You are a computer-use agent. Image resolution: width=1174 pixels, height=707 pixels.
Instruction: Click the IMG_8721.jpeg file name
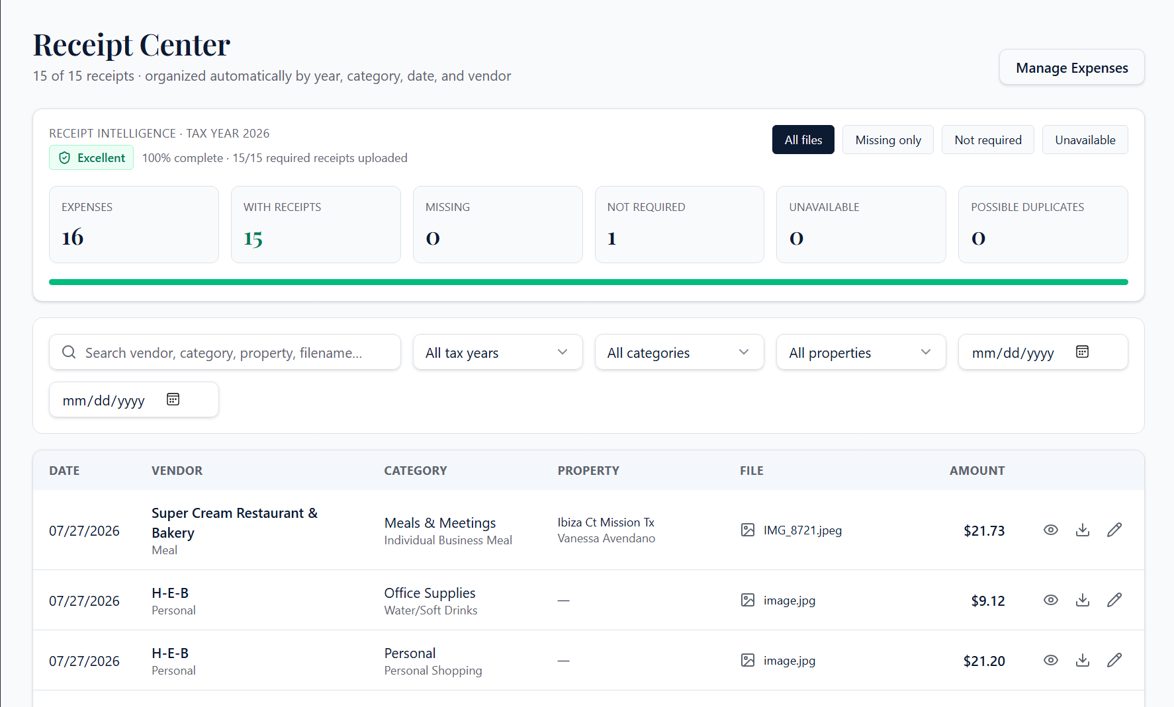(x=803, y=530)
